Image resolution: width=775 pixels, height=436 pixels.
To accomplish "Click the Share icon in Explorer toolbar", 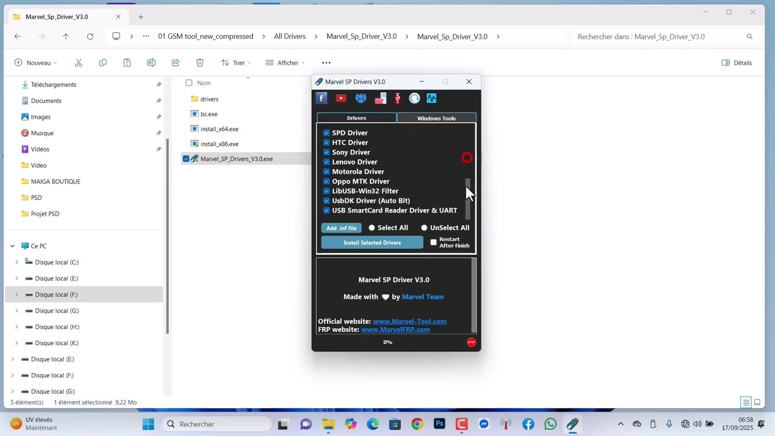I will point(176,62).
